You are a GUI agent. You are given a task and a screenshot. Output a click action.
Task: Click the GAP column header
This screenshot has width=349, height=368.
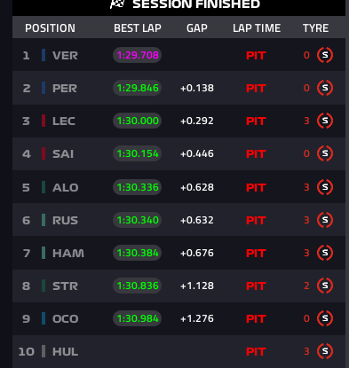point(197,28)
